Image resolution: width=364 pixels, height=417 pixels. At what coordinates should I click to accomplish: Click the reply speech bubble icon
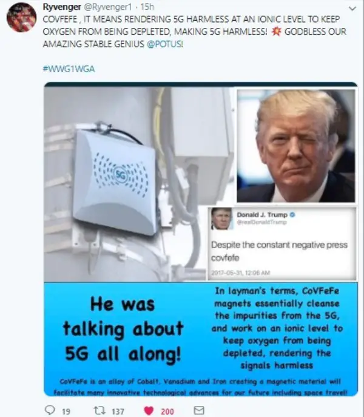(x=50, y=410)
